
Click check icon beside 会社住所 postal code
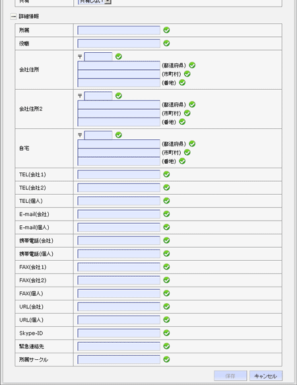point(119,57)
